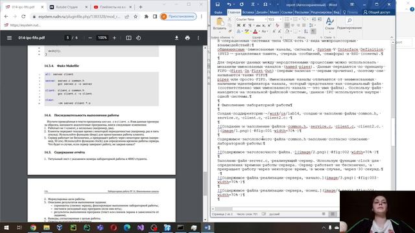Screen dimensions: 415x233
Task: Open the PDF viewer sidebar menu icon
Action: coord(9,38)
